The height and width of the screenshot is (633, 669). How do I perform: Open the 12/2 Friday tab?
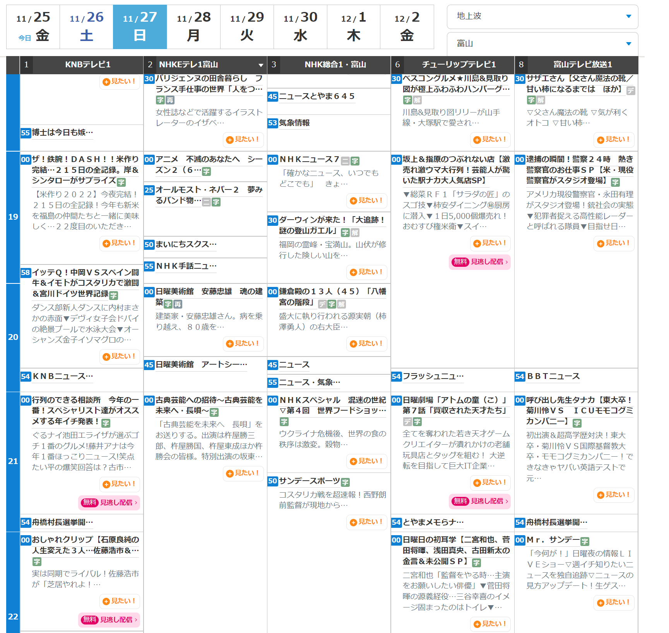point(407,27)
